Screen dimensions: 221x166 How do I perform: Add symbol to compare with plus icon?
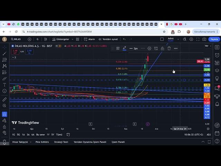click(29, 39)
